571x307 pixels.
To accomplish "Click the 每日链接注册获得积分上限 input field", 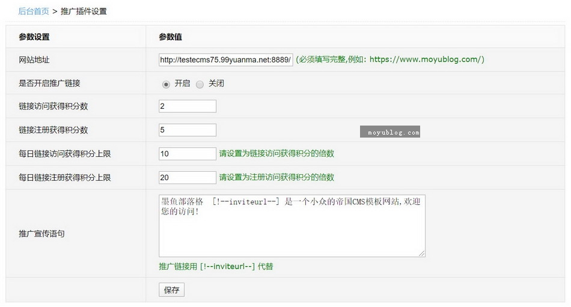I will pos(187,177).
